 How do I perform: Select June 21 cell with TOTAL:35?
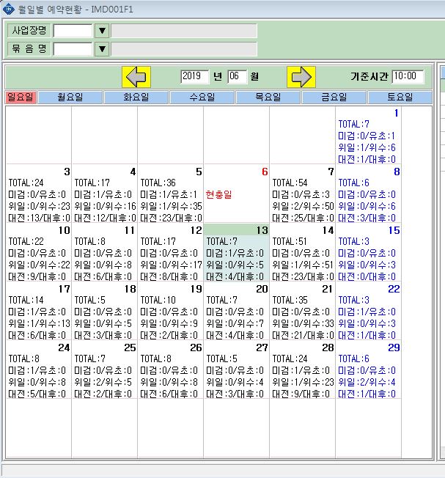[x=302, y=312]
